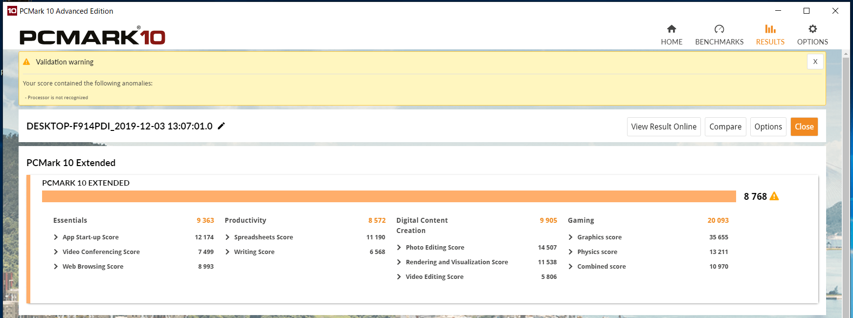Click the Digital Content Creation heading
This screenshot has height=318, width=853.
click(x=422, y=225)
